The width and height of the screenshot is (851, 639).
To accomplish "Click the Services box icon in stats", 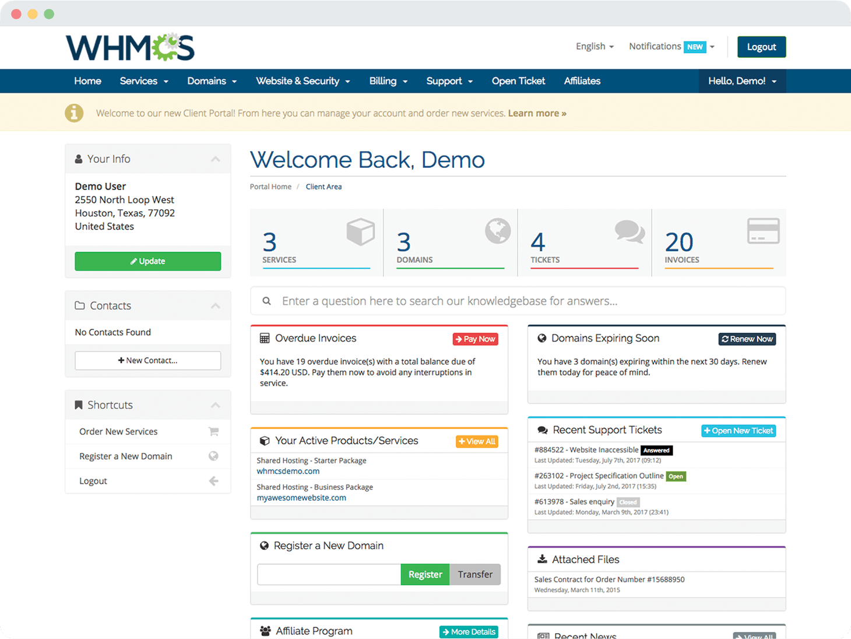I will click(x=360, y=231).
